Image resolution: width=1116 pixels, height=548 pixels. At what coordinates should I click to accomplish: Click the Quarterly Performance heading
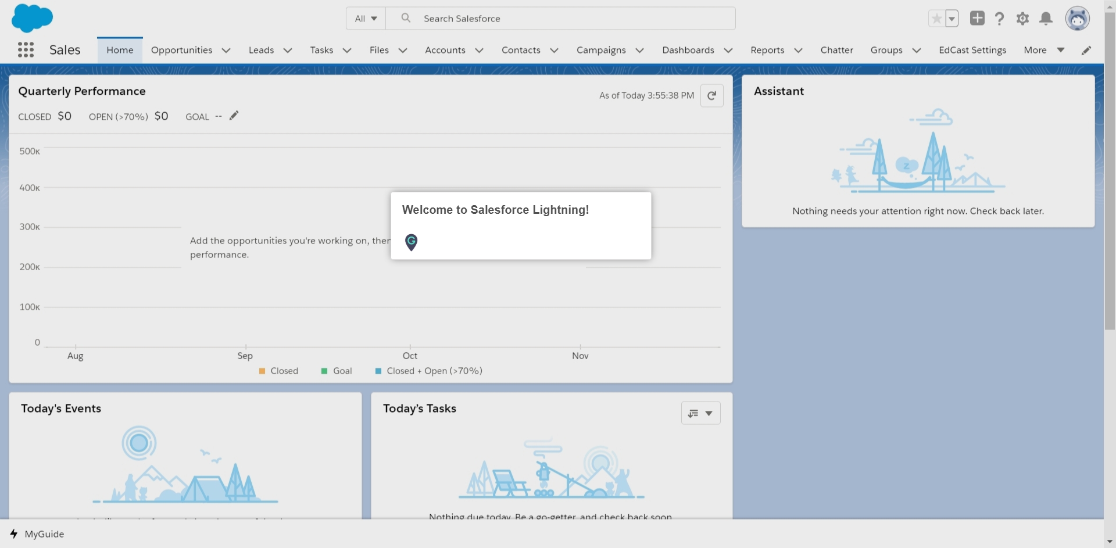(82, 91)
